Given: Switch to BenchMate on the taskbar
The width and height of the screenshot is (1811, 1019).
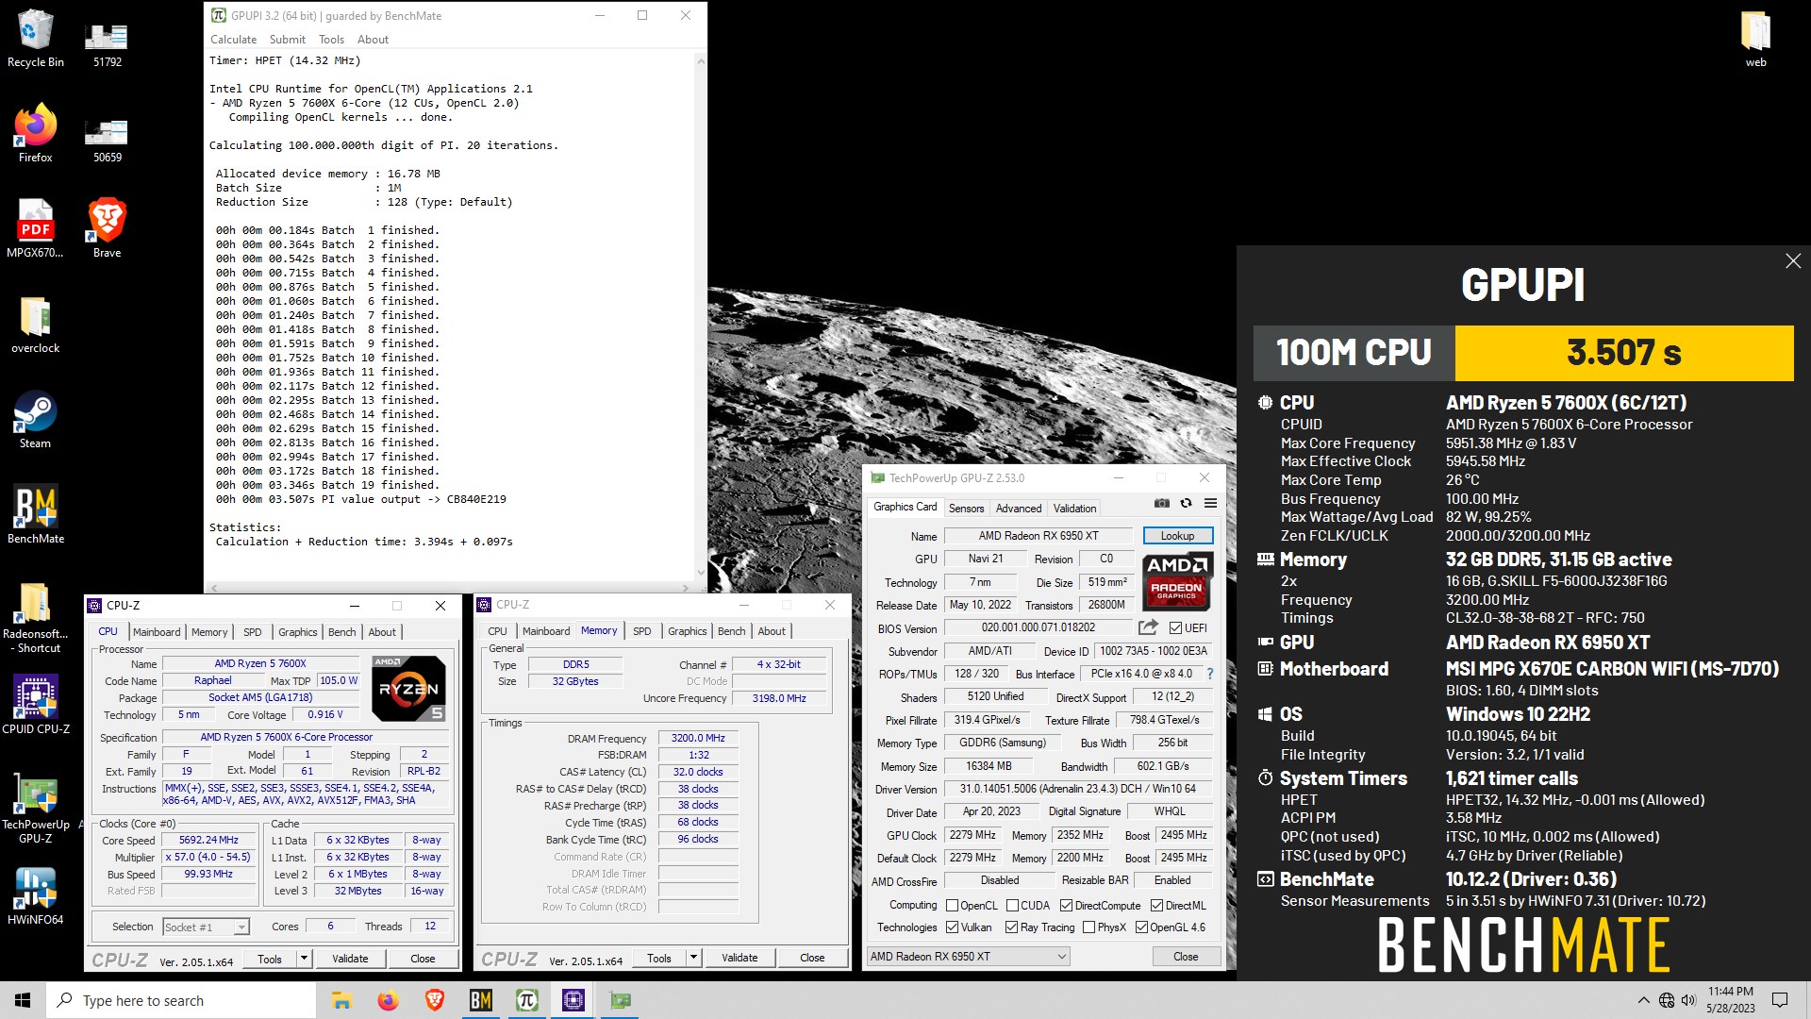Looking at the screenshot, I should tap(481, 1000).
